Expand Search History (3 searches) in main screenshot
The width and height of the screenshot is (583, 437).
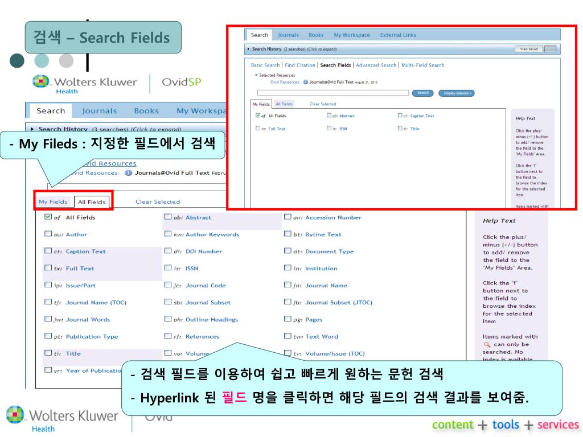tap(32, 129)
